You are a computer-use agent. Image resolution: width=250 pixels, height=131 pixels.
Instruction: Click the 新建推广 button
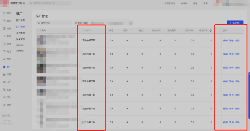click(x=235, y=23)
